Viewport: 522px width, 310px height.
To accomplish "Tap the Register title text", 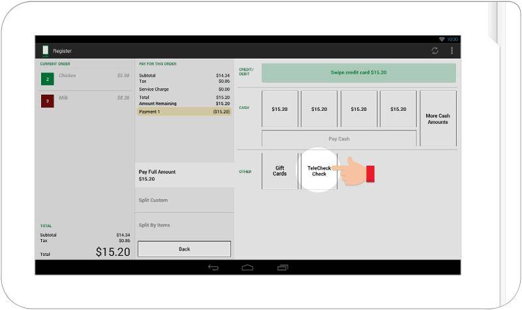I will pyautogui.click(x=62, y=51).
